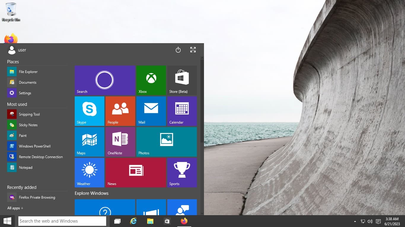The height and width of the screenshot is (227, 405).
Task: Open the Photos tile
Action: 167,142
